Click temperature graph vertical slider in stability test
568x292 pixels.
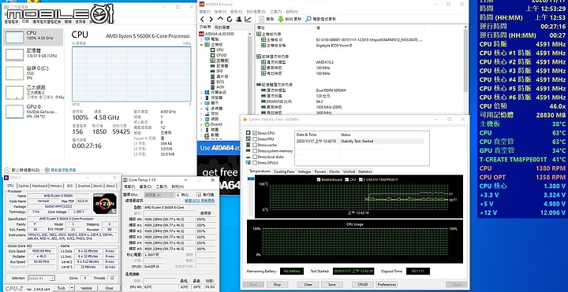click(x=251, y=179)
